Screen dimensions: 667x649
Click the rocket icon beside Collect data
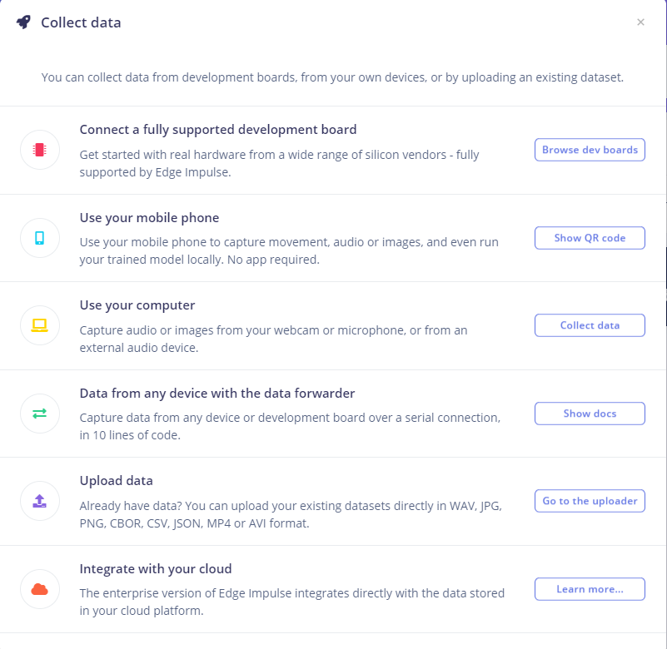(x=24, y=22)
